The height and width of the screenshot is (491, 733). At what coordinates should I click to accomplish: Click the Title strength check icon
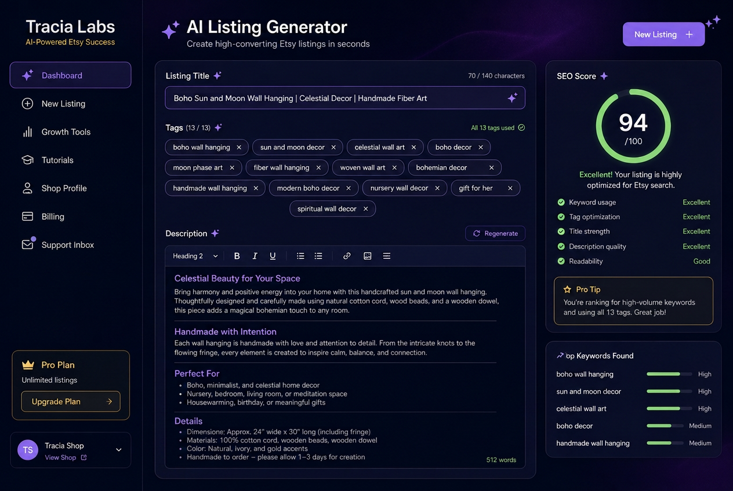561,232
